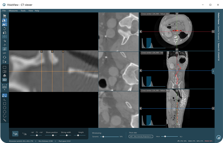223x143 pixels.
Task: Click the Dimension (w/h/d) status text
Action: (21, 141)
